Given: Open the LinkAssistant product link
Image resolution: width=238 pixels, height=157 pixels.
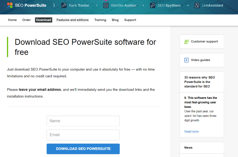Looking at the screenshot, I should pyautogui.click(x=212, y=5).
